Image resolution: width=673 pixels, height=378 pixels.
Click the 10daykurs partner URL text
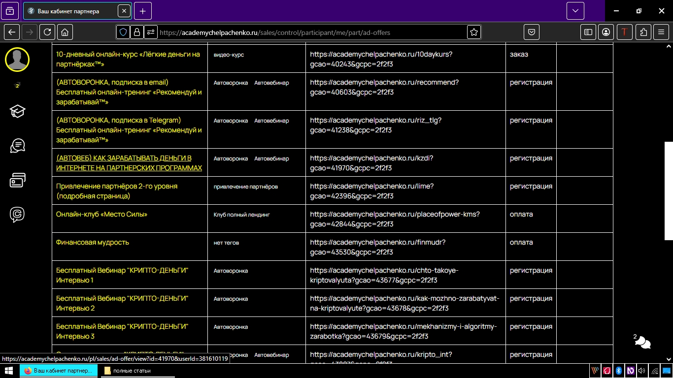pos(381,59)
